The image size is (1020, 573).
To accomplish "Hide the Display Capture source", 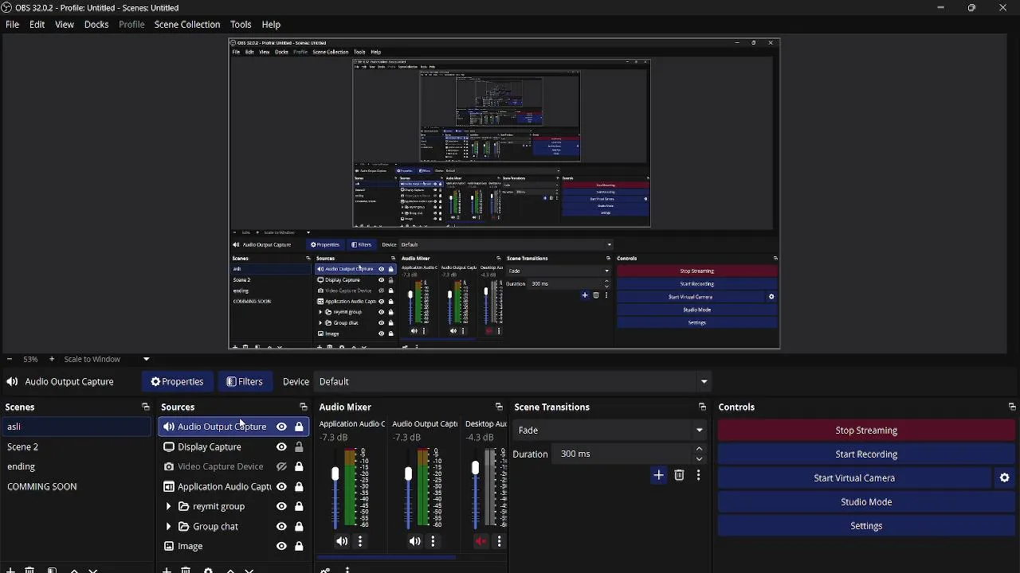I will pyautogui.click(x=281, y=446).
